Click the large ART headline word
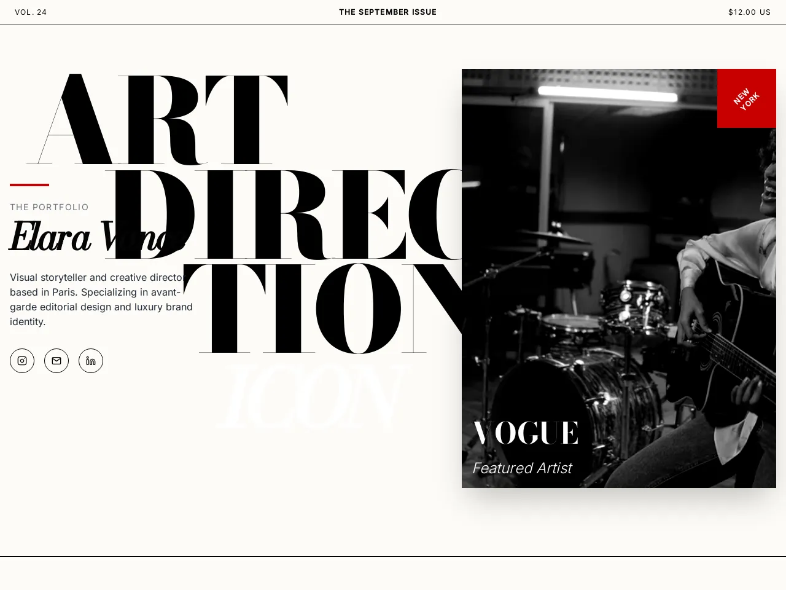The image size is (786, 590). point(157,119)
